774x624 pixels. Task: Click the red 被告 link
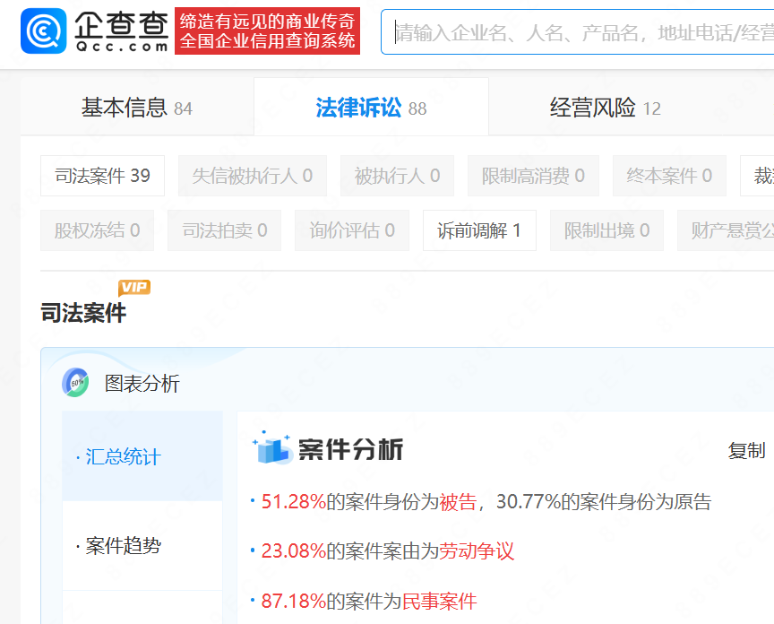tap(458, 502)
